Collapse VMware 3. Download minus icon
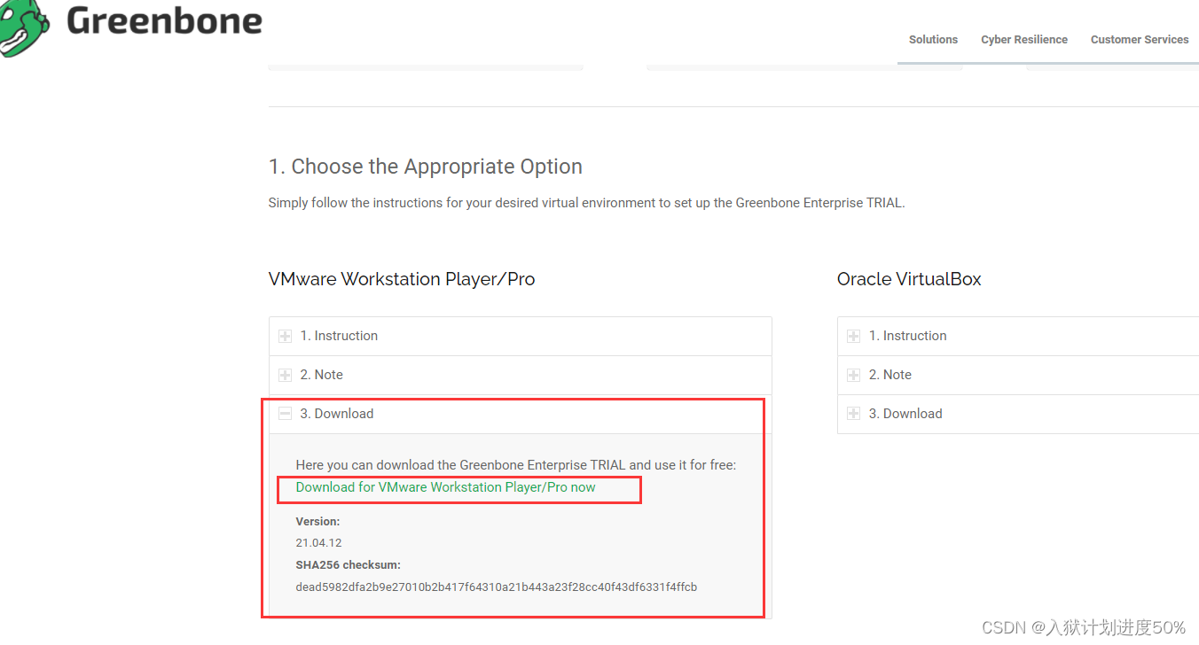1199x645 pixels. (285, 414)
